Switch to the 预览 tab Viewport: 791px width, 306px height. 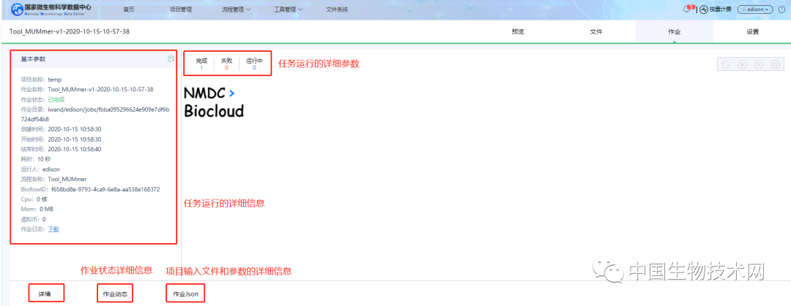[x=518, y=31]
